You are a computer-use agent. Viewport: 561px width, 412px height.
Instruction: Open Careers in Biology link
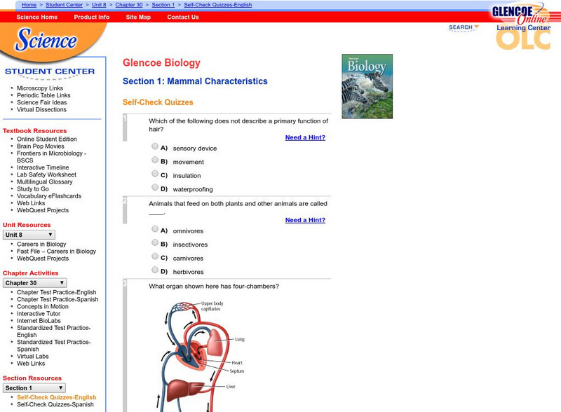[41, 244]
